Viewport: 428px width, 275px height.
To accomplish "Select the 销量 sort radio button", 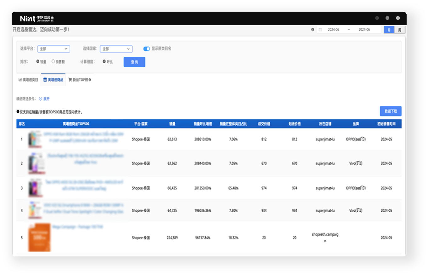I will click(x=38, y=62).
